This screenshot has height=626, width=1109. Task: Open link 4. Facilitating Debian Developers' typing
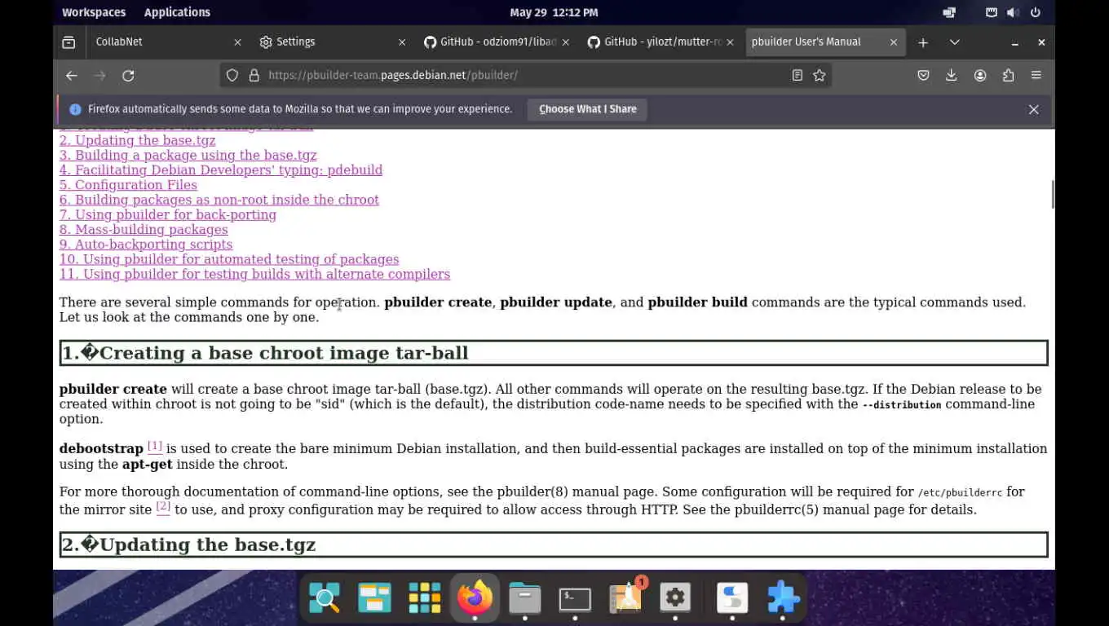click(x=220, y=170)
